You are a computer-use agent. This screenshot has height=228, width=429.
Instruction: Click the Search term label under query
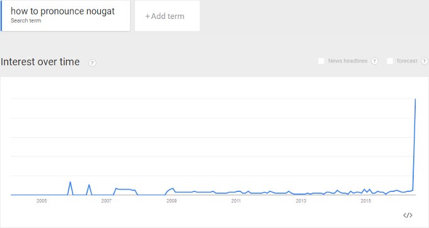click(26, 21)
